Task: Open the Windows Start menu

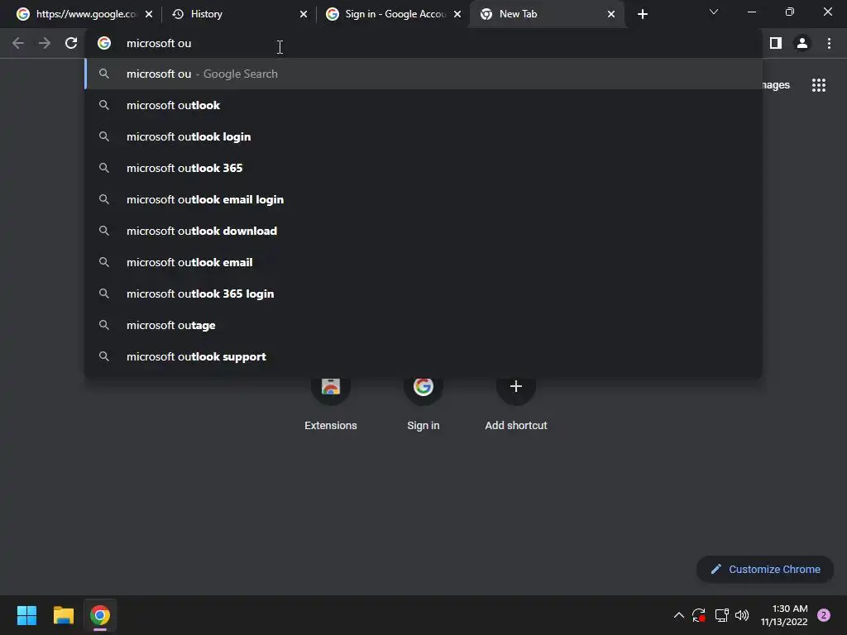Action: pyautogui.click(x=26, y=615)
